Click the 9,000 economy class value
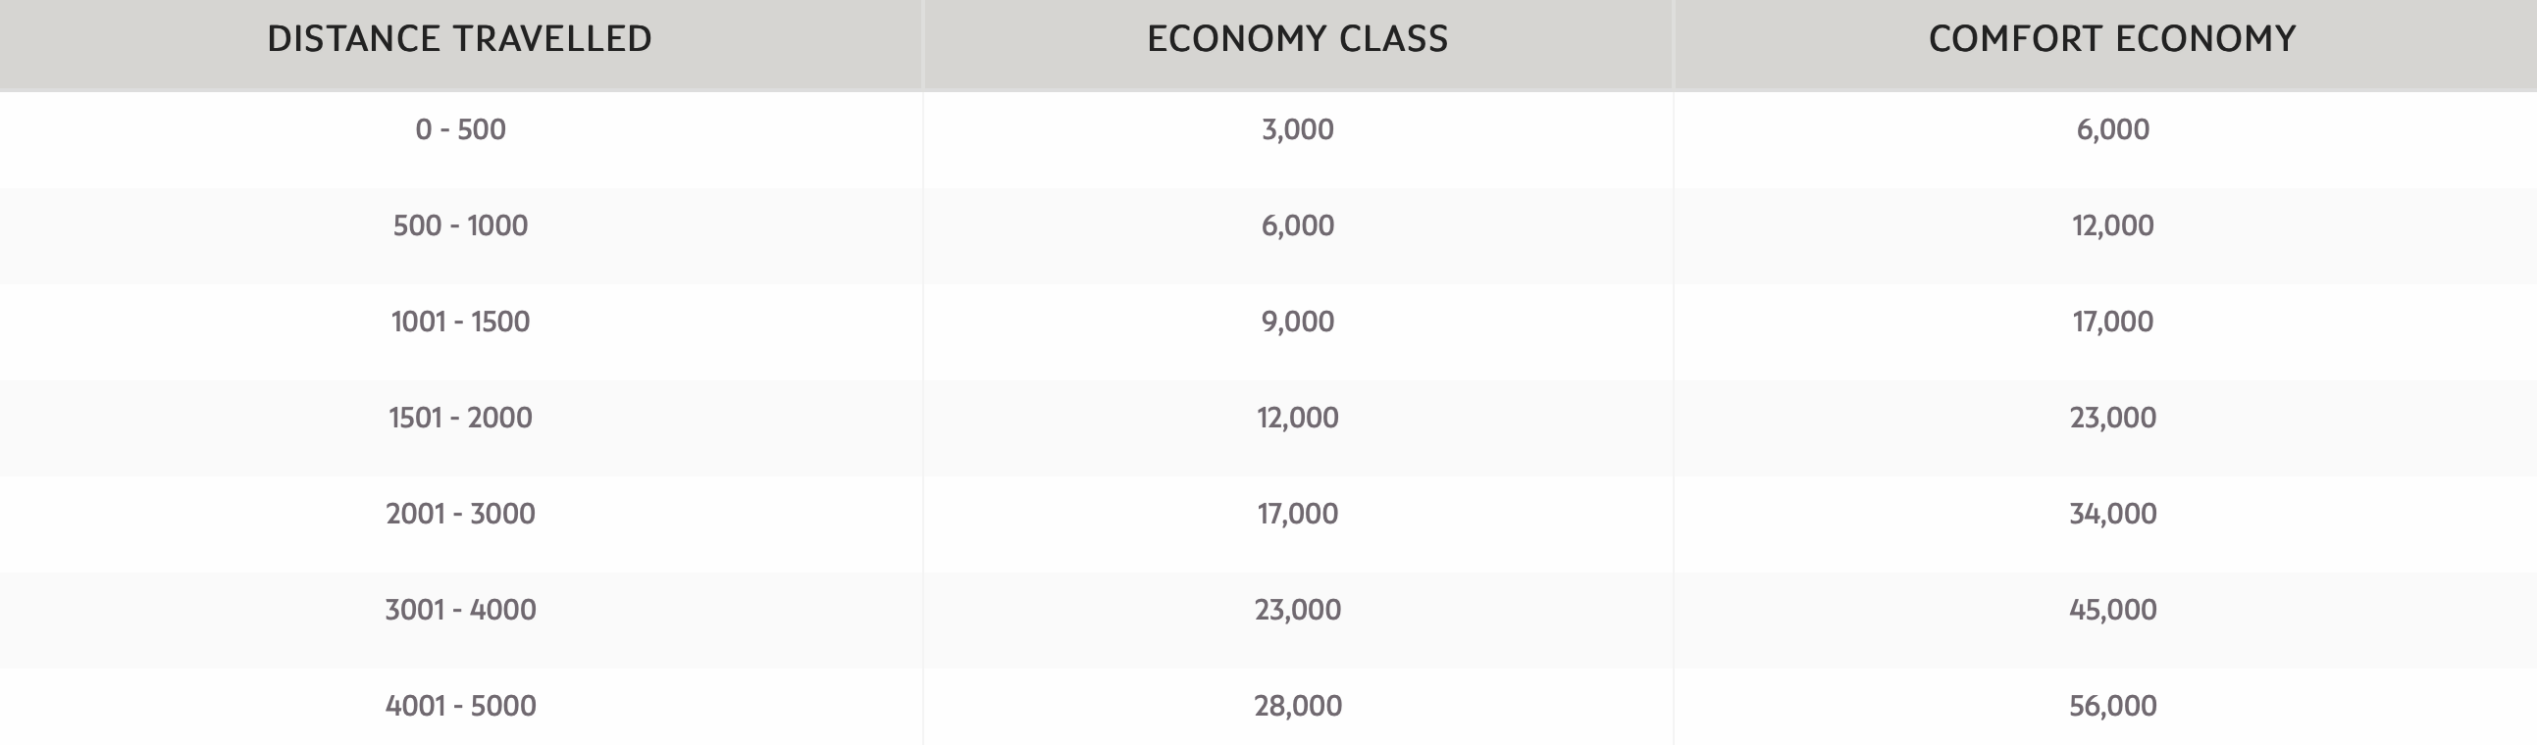Image resolution: width=2537 pixels, height=745 pixels. 1297,323
